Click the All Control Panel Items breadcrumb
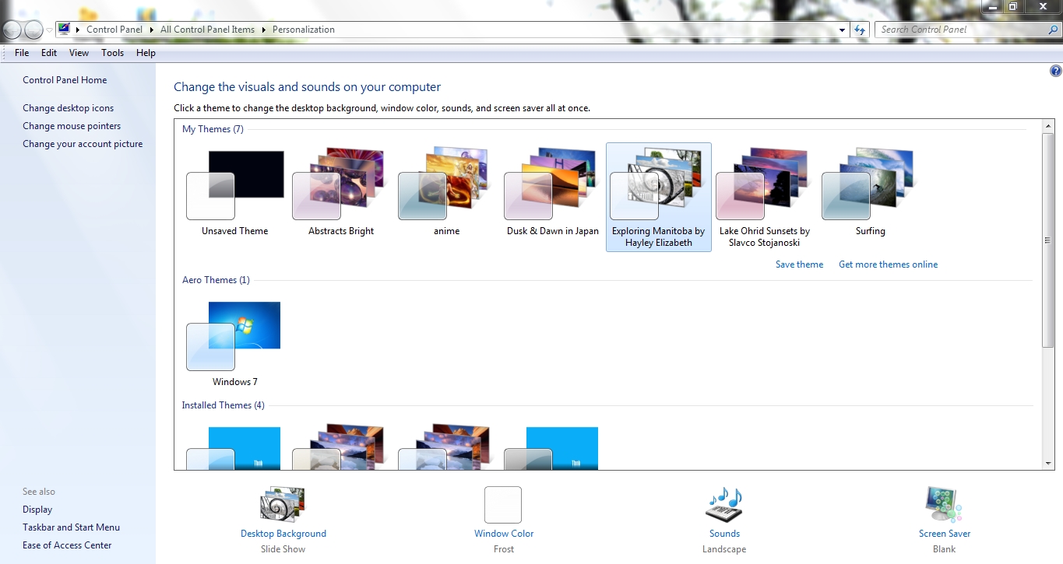 [207, 30]
